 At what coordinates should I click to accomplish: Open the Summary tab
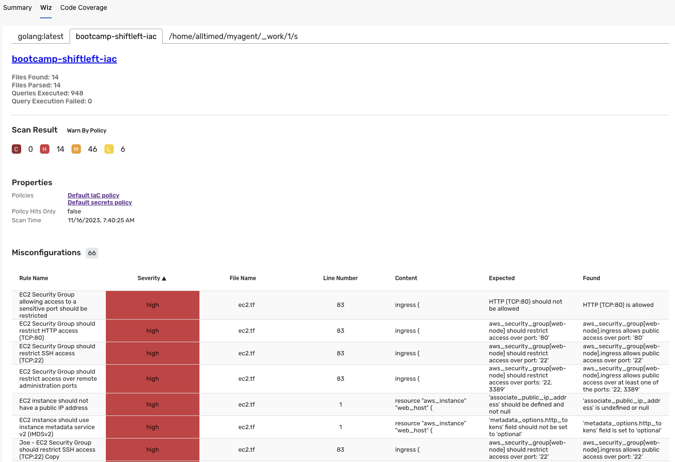pos(17,8)
